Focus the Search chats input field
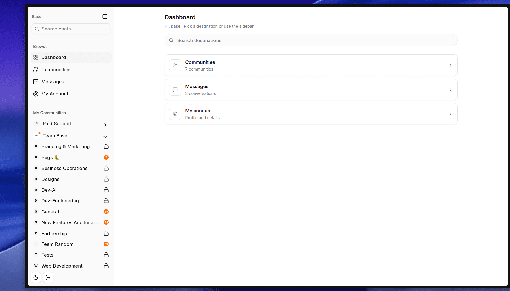Viewport: 510px width, 291px height. (x=71, y=29)
